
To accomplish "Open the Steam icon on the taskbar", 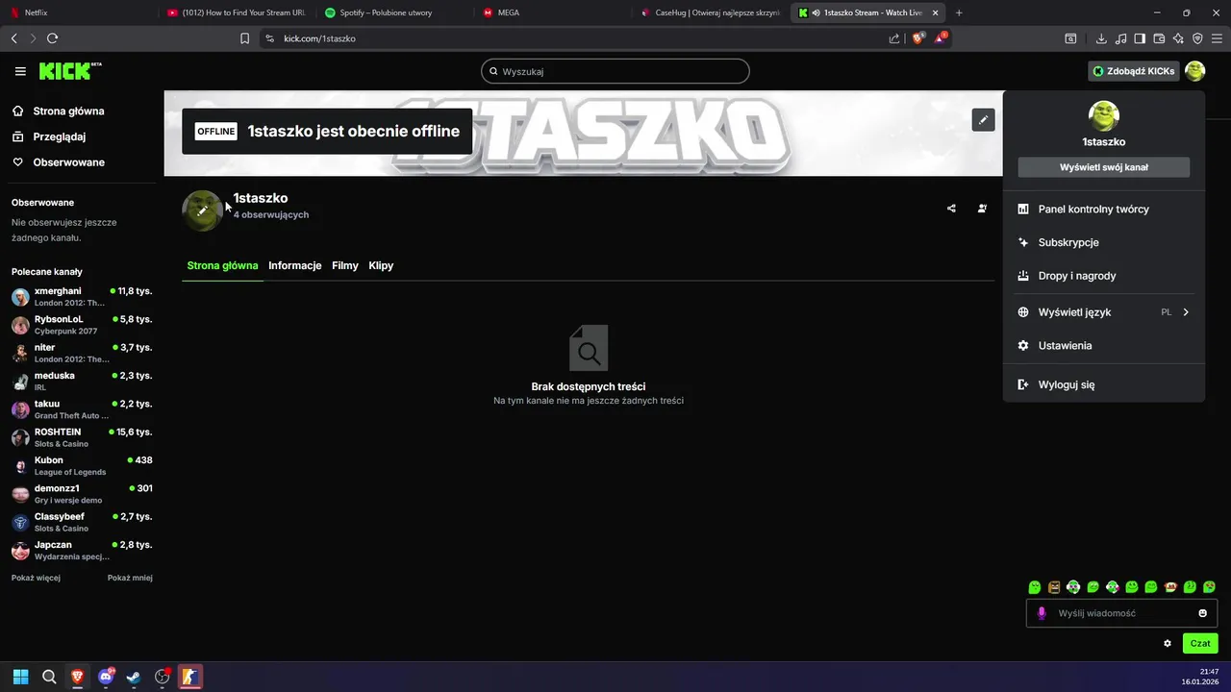I will coord(134,677).
